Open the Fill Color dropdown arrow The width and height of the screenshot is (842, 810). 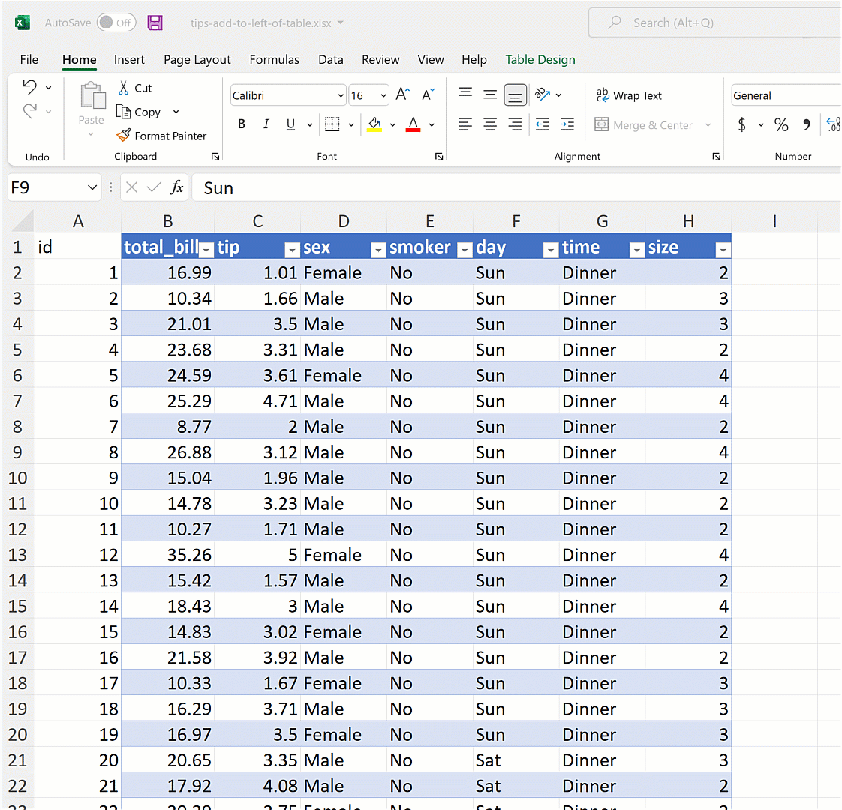coord(392,124)
